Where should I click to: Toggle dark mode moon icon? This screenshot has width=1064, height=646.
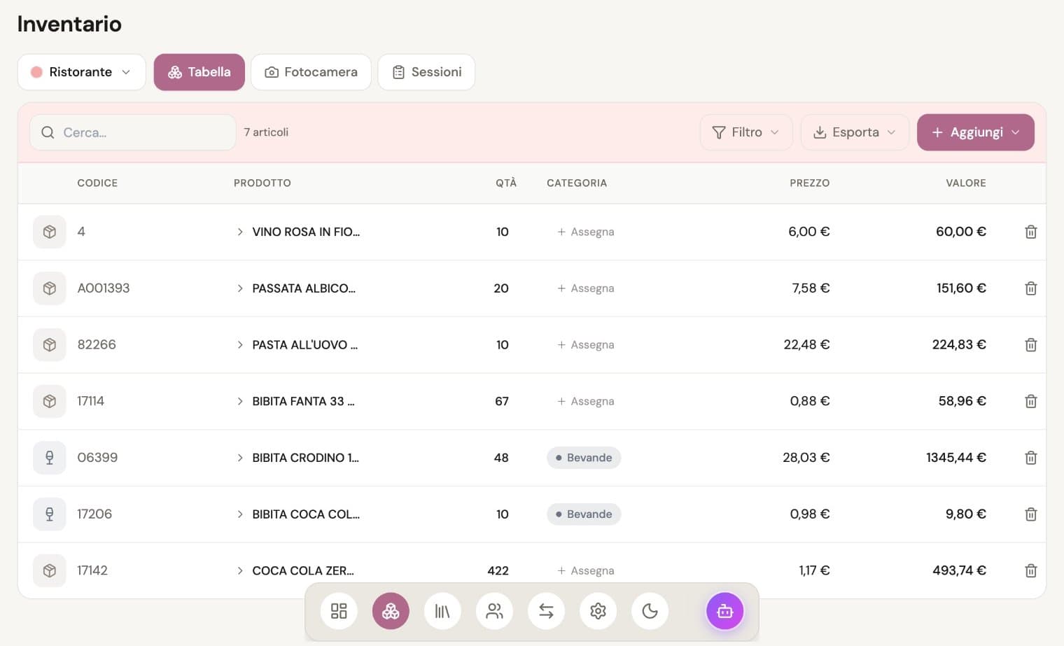(650, 611)
